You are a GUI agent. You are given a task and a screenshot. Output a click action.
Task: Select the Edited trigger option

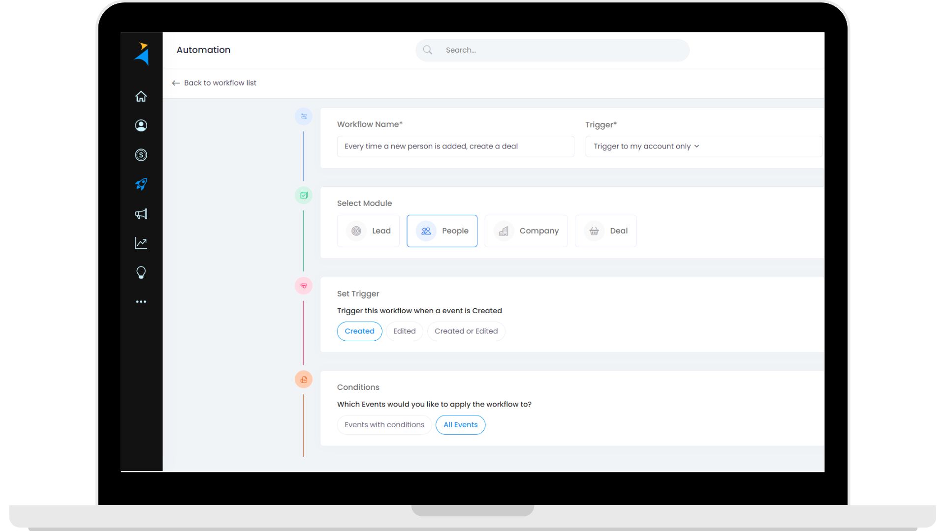[404, 331]
